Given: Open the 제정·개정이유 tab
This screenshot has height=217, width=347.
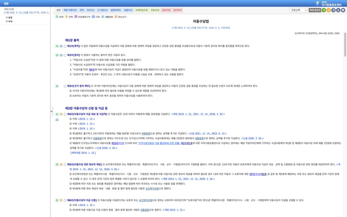Looking at the screenshot, I should 70,10.
